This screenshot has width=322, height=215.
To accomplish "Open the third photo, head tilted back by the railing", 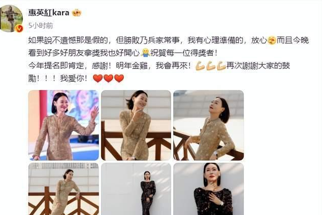I will (208, 125).
